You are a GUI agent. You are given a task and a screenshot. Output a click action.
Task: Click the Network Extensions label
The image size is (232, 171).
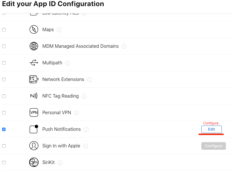pos(63,79)
